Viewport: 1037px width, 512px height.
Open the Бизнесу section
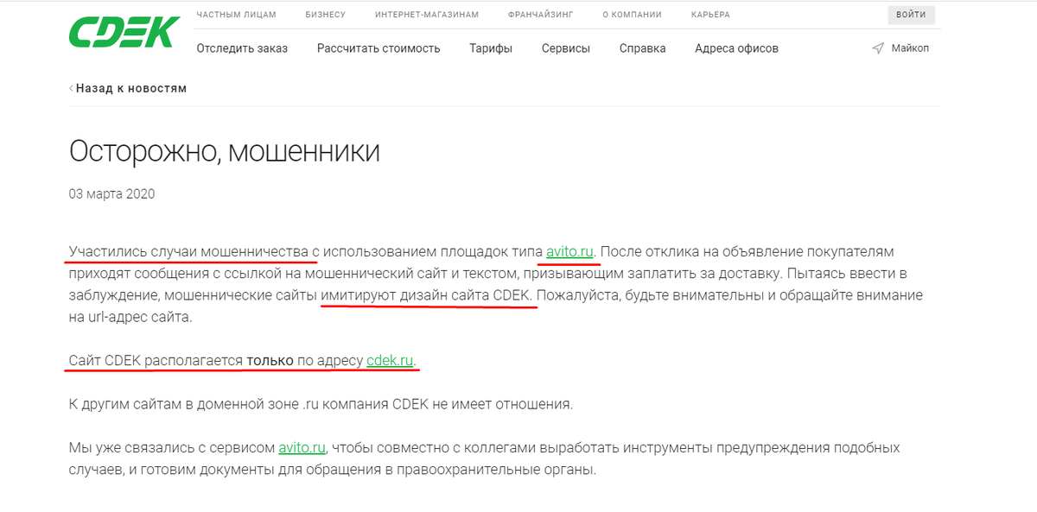click(325, 15)
